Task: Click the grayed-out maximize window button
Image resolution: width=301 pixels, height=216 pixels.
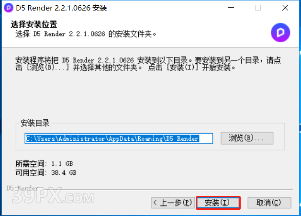Action: tap(258, 8)
